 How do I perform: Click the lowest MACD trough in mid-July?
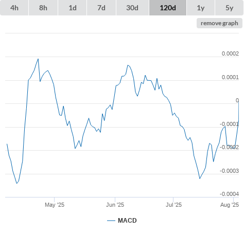200,178
